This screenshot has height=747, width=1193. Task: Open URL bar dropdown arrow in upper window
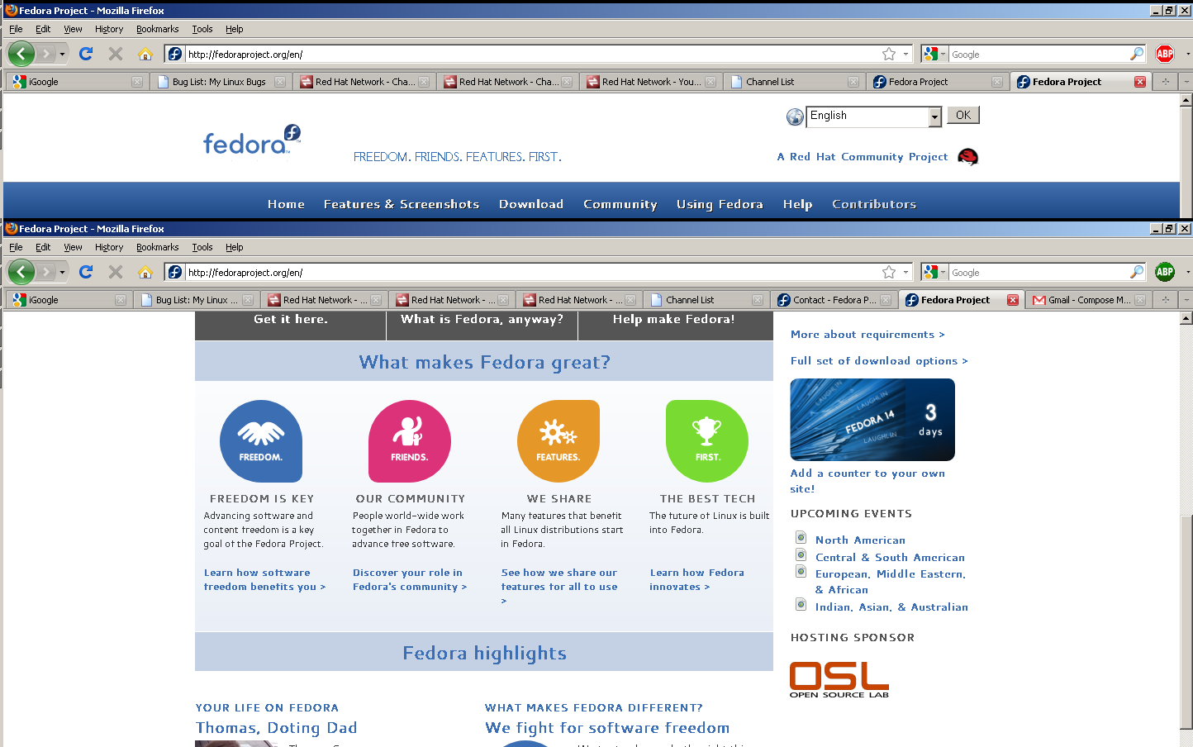pos(905,54)
